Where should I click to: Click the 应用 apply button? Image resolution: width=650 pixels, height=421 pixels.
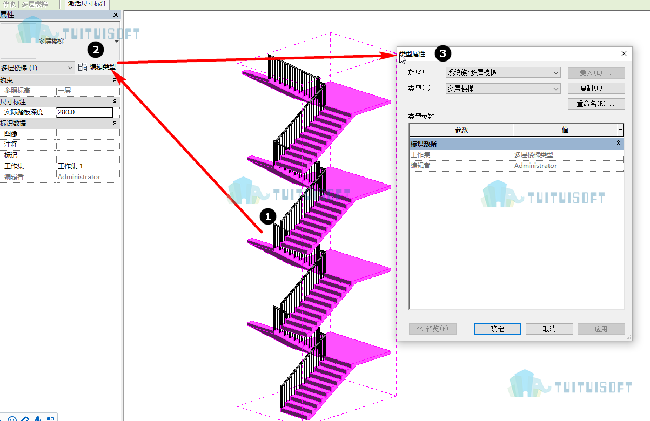pyautogui.click(x=601, y=329)
